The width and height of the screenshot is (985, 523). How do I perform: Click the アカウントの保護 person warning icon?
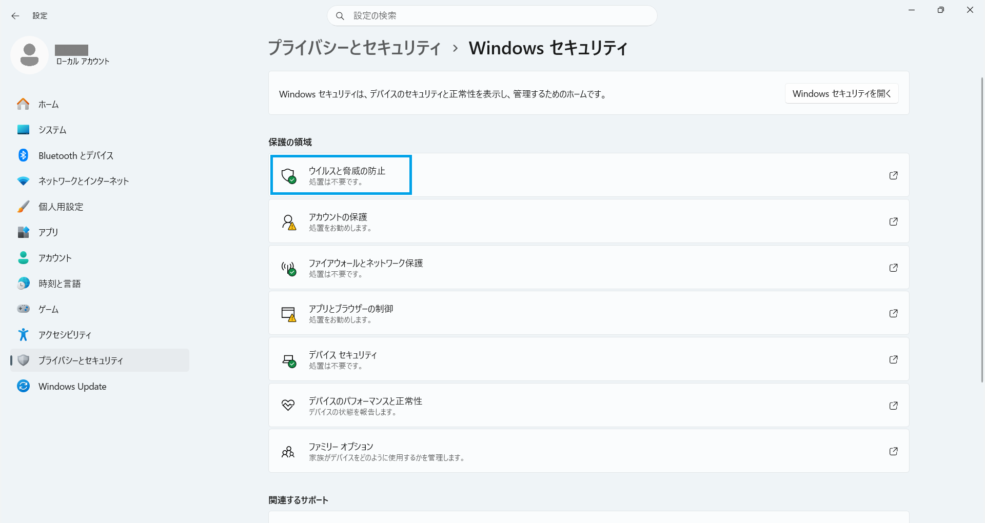[288, 222]
